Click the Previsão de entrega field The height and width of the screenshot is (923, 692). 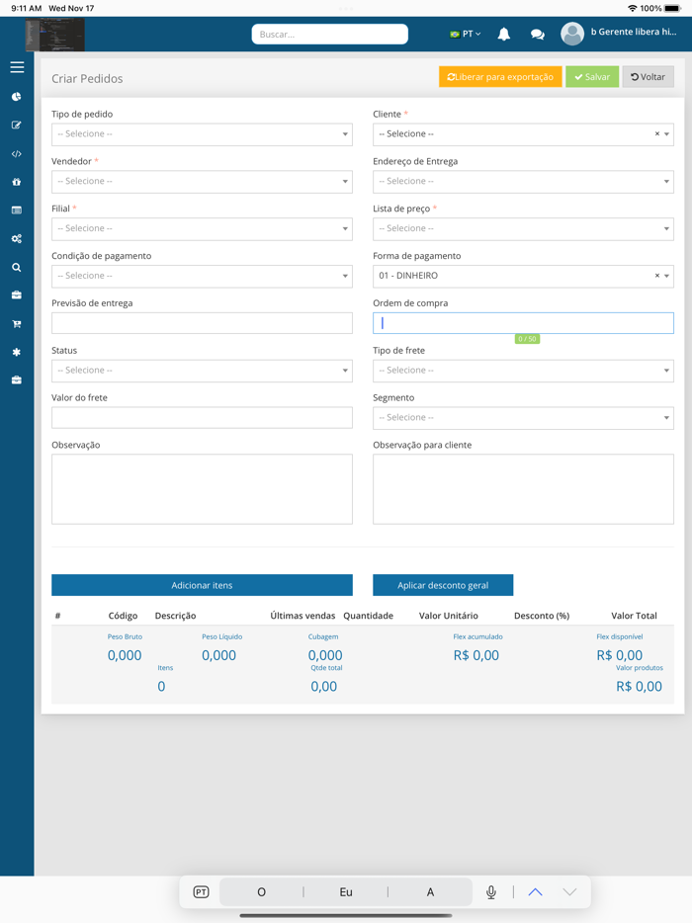[202, 323]
